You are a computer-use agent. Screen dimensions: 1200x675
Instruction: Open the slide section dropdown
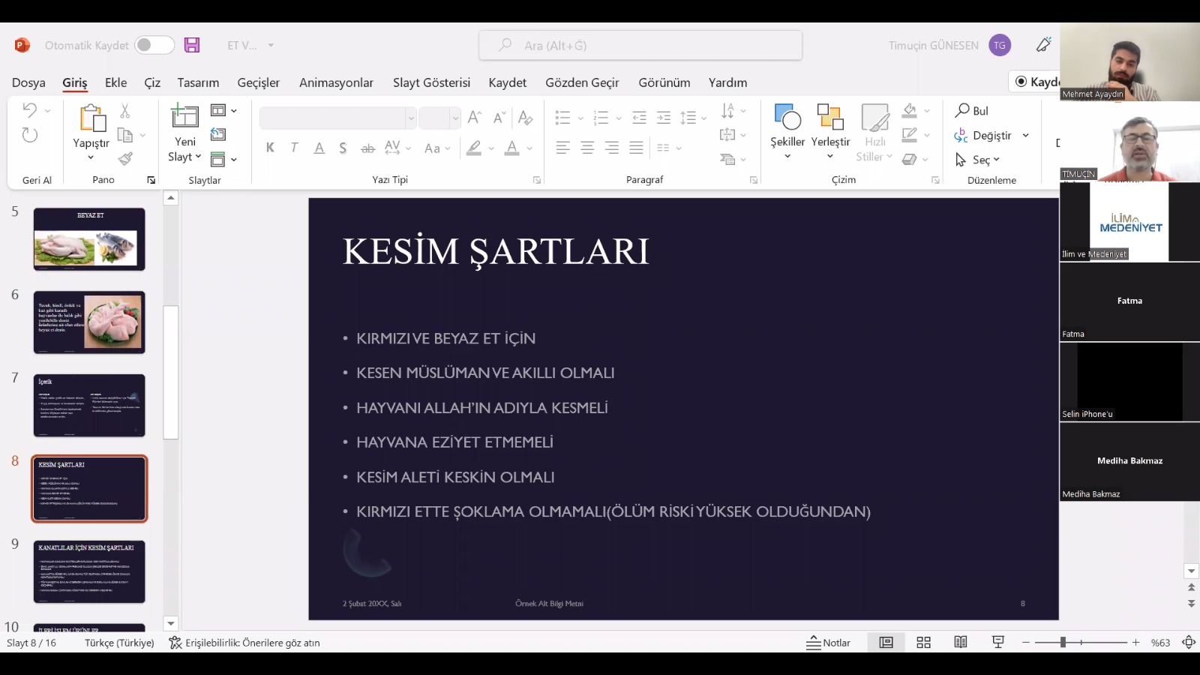pos(223,159)
